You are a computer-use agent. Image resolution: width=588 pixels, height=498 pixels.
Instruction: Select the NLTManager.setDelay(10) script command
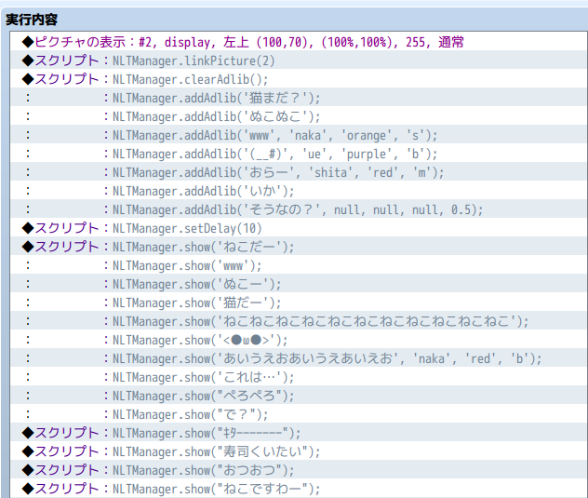pos(299,228)
